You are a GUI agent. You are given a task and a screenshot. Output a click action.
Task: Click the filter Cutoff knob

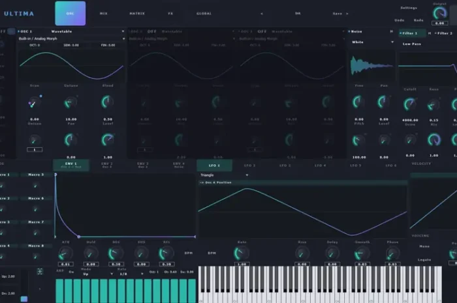pos(410,104)
